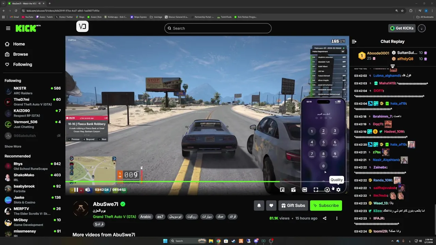Click the Gift Subs button
Screen dimensions: 436x245
293,206
